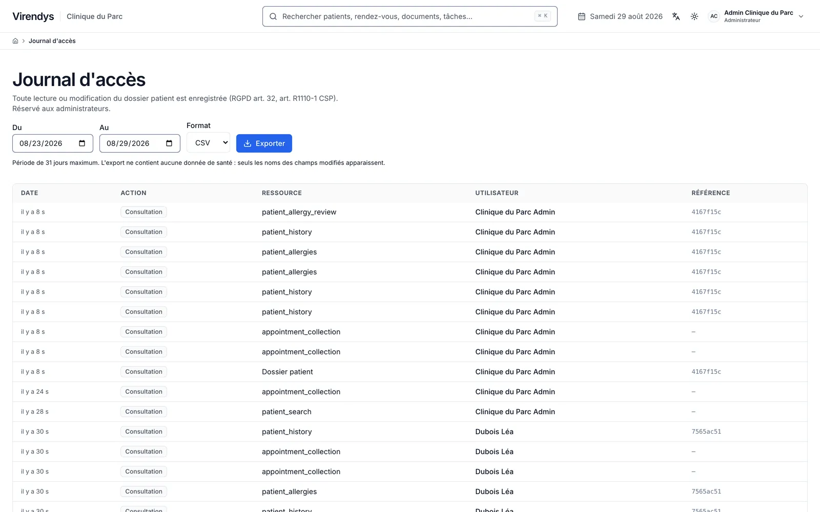
Task: Click Consultation badge in patient_allergy_review row
Action: [x=143, y=212]
